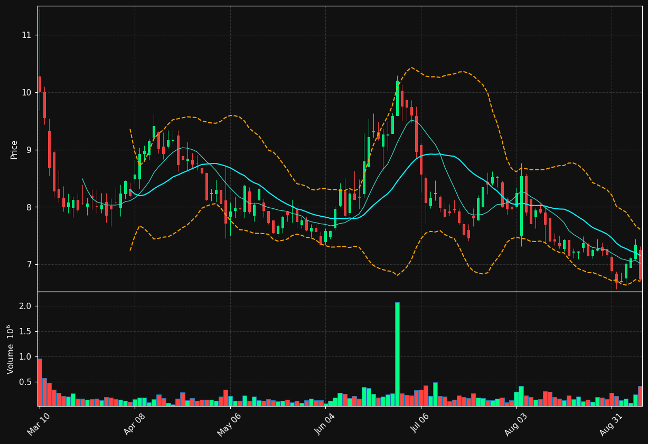
Task: Click the price axis value 8
Action: (30, 207)
